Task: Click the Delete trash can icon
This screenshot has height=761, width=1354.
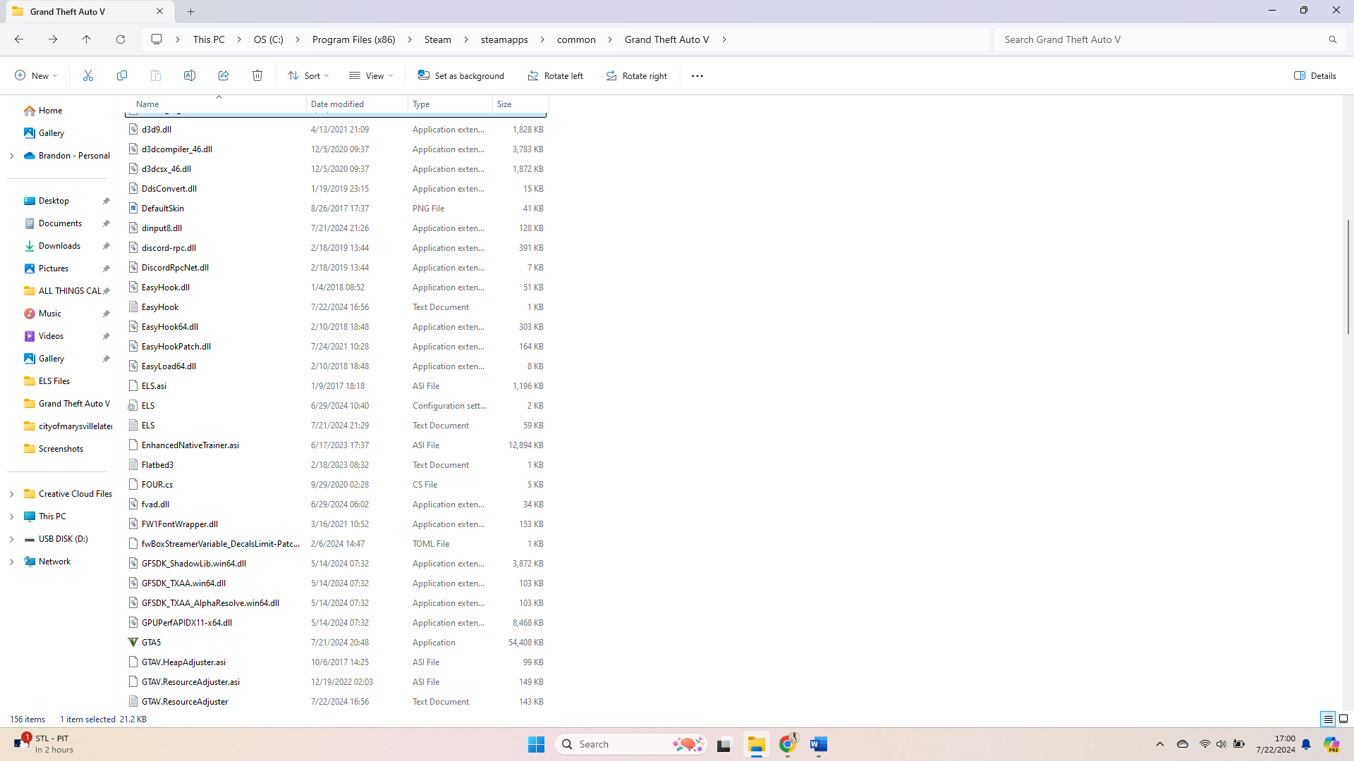Action: click(257, 75)
